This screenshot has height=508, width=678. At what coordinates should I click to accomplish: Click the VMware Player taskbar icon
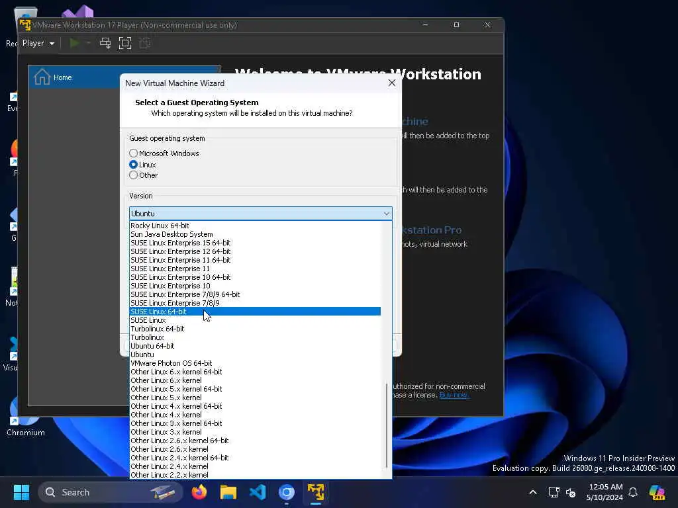(x=316, y=492)
